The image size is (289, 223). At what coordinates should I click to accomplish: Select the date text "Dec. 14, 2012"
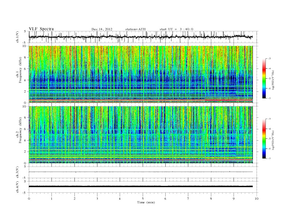click(x=102, y=29)
